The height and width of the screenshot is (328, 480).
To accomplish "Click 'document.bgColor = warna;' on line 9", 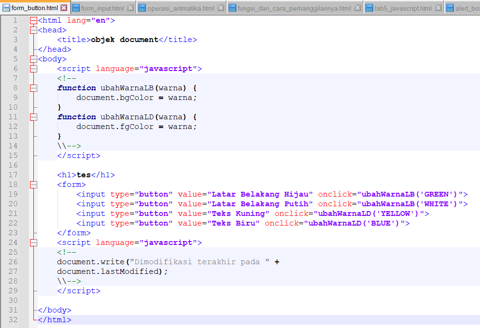I will point(136,98).
